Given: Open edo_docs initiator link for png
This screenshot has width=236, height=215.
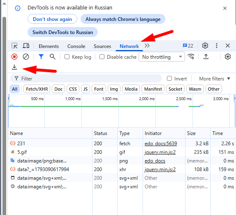Looking at the screenshot, I should point(155,161).
